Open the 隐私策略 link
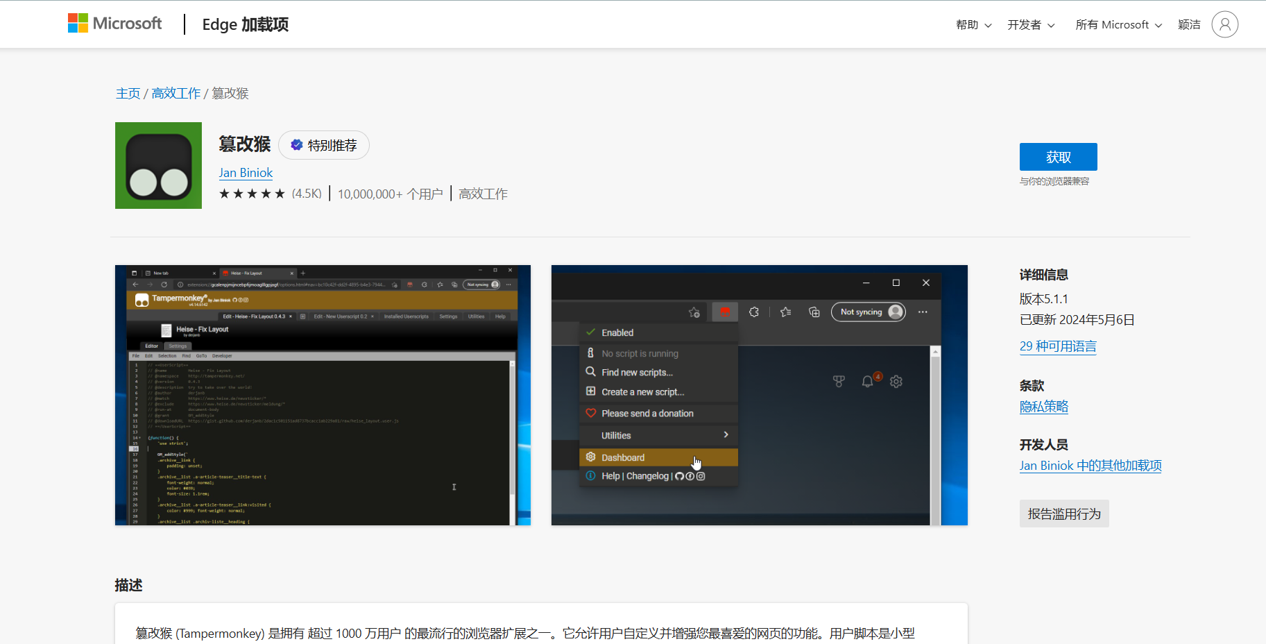Screen dimensions: 1266x644 pos(1043,407)
